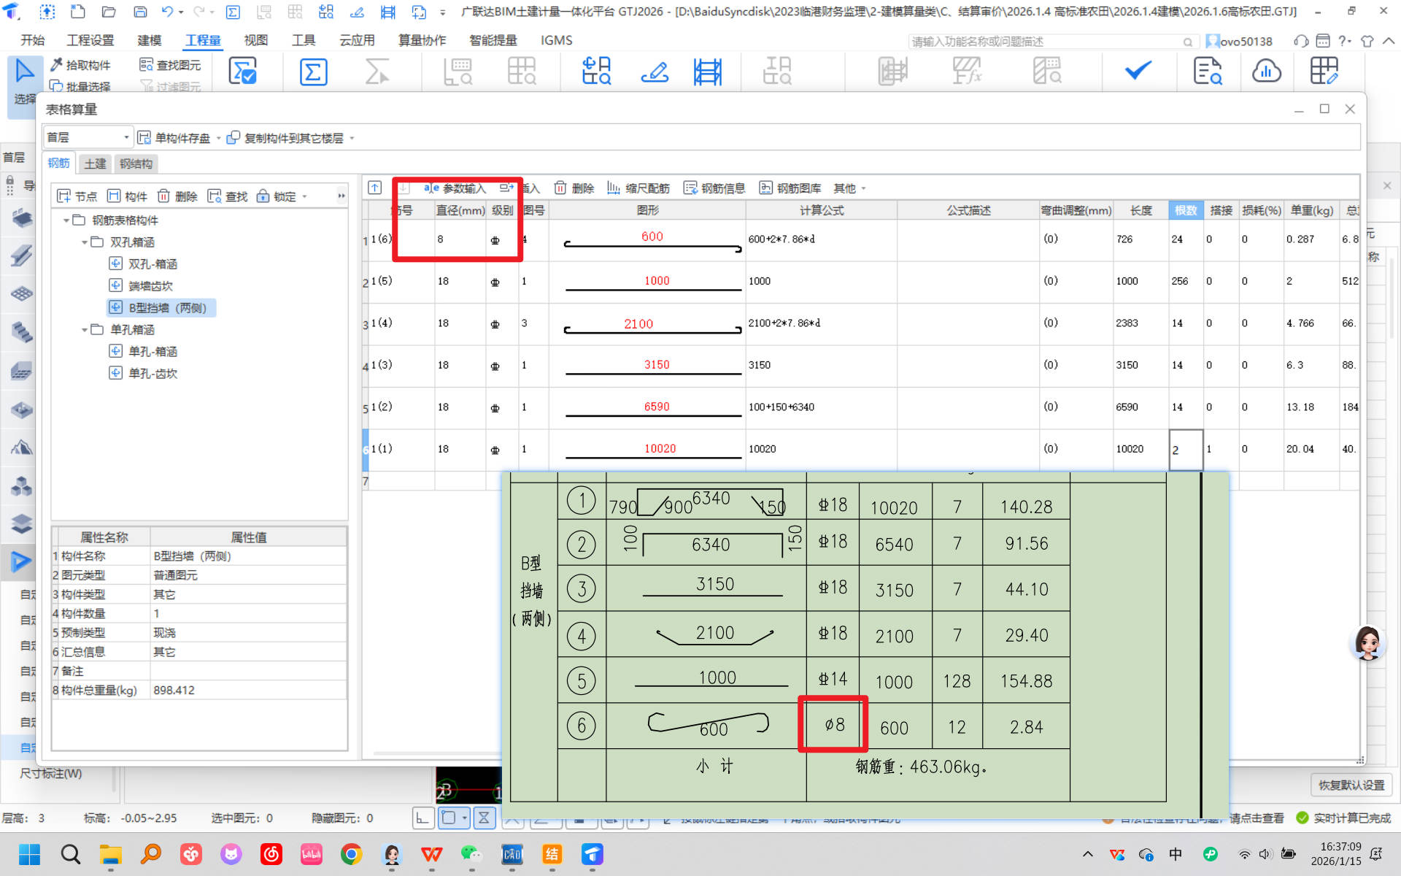This screenshot has height=876, width=1401.
Task: Open WeChat from the taskbar
Action: tap(471, 854)
